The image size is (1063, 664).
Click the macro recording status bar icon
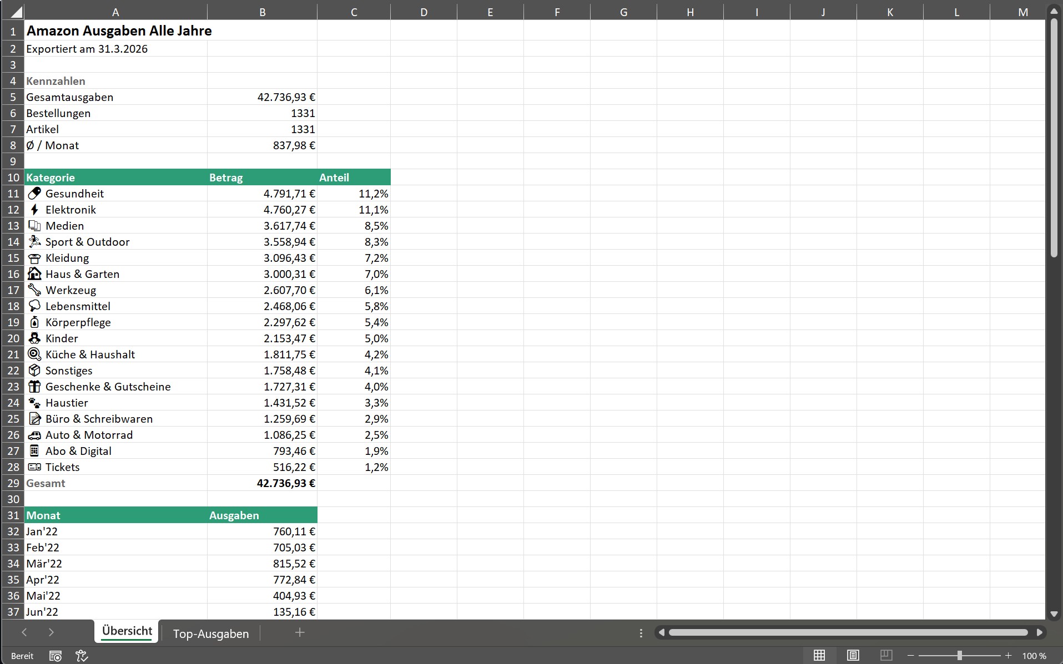(56, 656)
